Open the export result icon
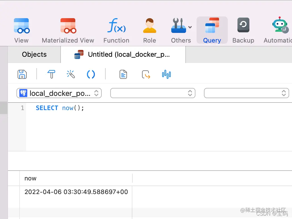 point(146,74)
